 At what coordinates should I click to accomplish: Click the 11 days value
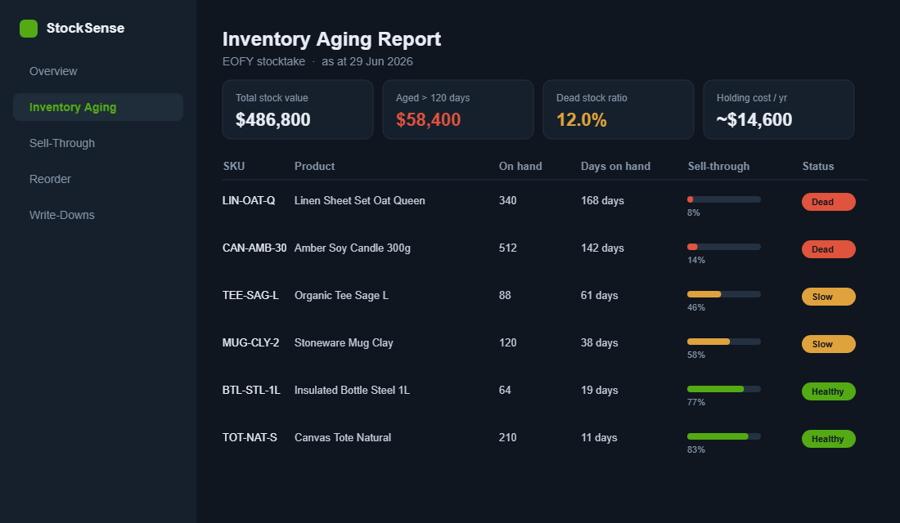pos(599,437)
